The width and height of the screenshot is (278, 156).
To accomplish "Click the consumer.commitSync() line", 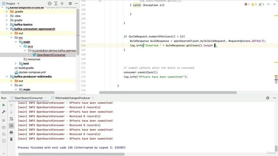I will [141, 72].
